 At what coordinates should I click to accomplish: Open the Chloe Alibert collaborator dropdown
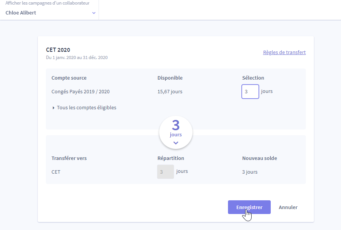(49, 13)
